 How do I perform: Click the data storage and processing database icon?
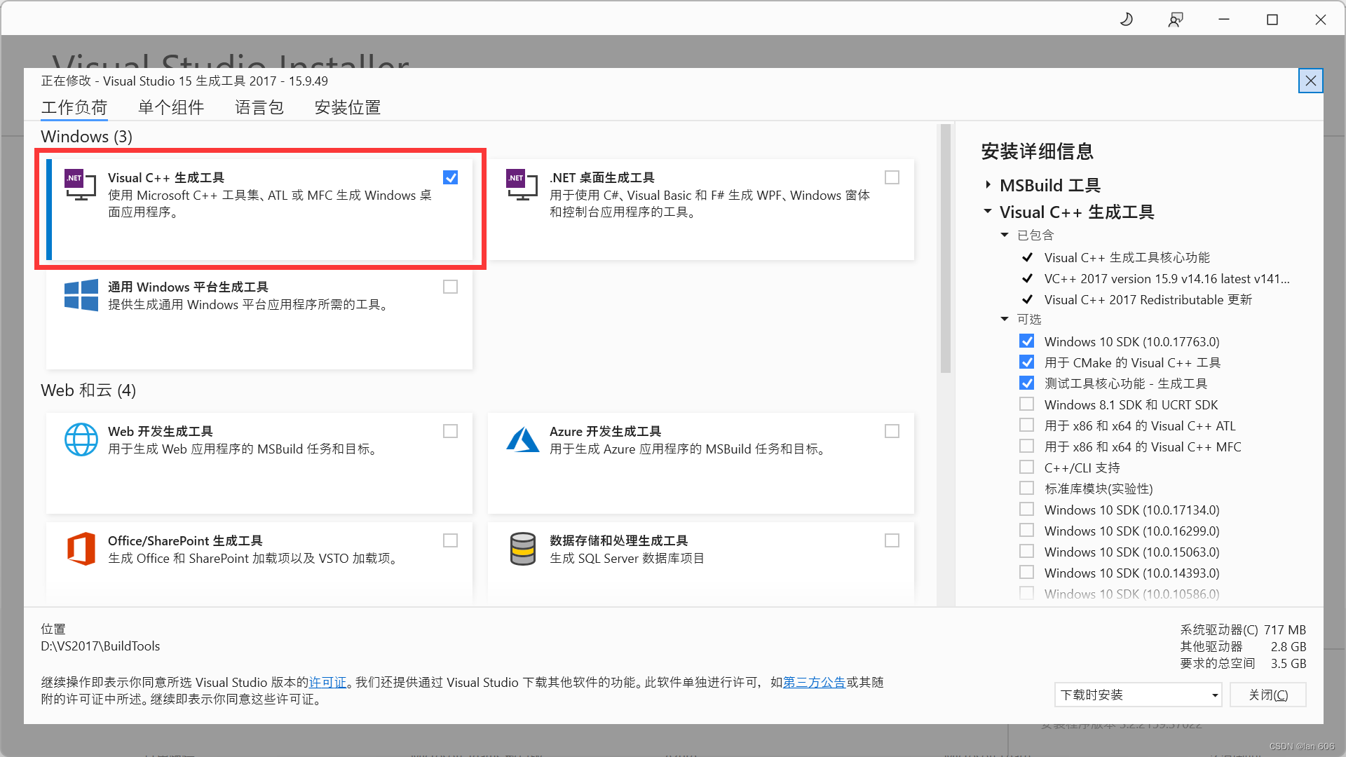pos(522,549)
